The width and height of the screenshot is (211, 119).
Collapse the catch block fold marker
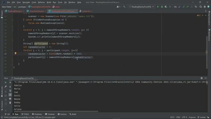[13, 20]
